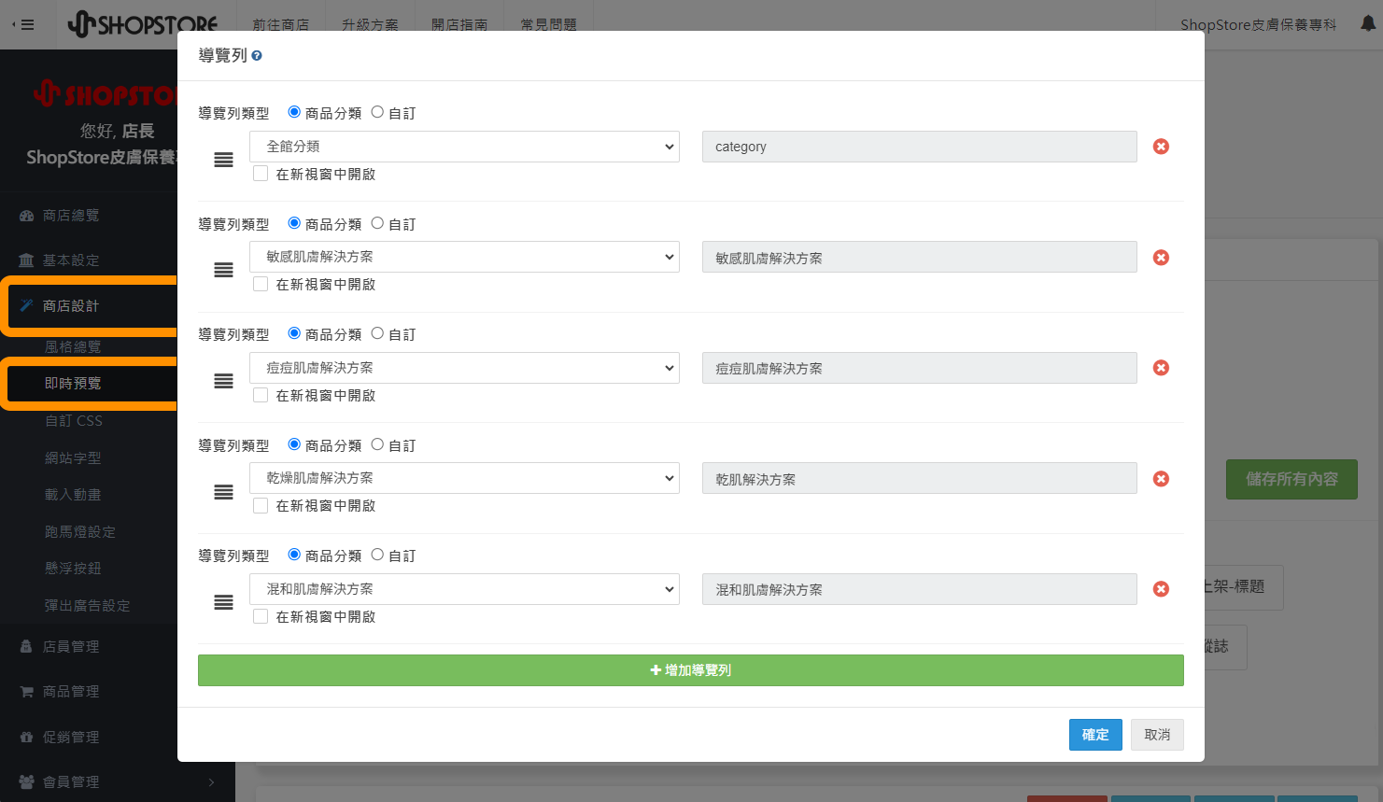This screenshot has height=802, width=1383.
Task: Click the 痘痘肌膚解決方案 name input field
Action: [x=920, y=368]
